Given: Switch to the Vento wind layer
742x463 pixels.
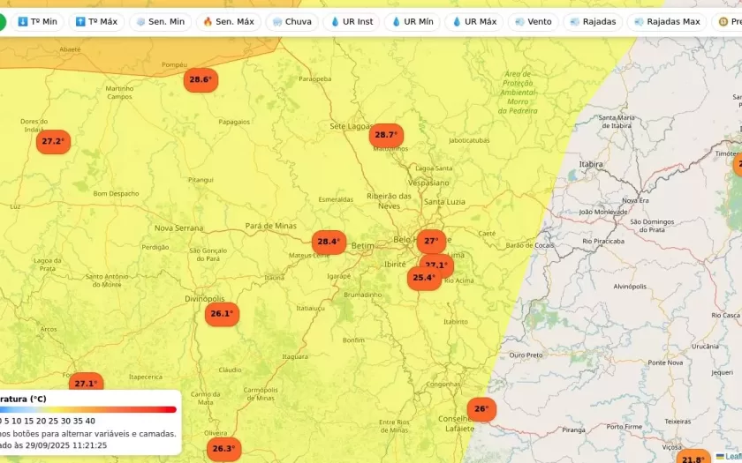Looking at the screenshot, I should 534,21.
